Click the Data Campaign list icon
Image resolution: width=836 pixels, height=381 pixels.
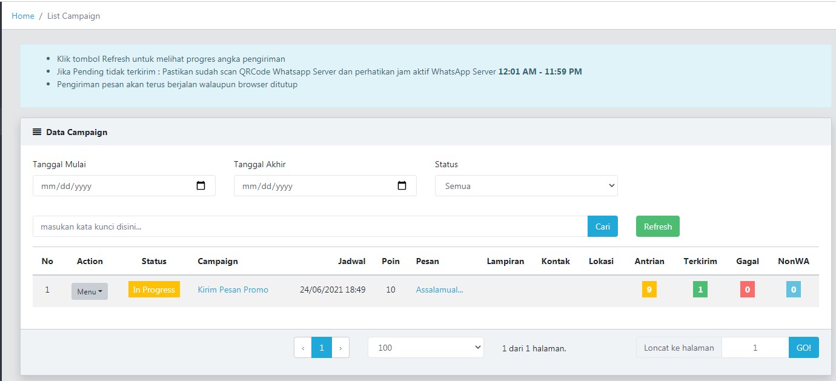(37, 132)
